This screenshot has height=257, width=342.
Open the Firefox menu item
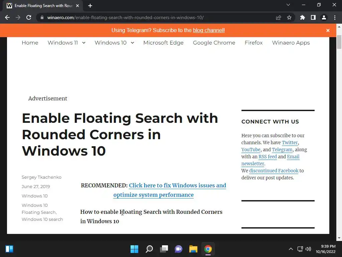point(254,42)
